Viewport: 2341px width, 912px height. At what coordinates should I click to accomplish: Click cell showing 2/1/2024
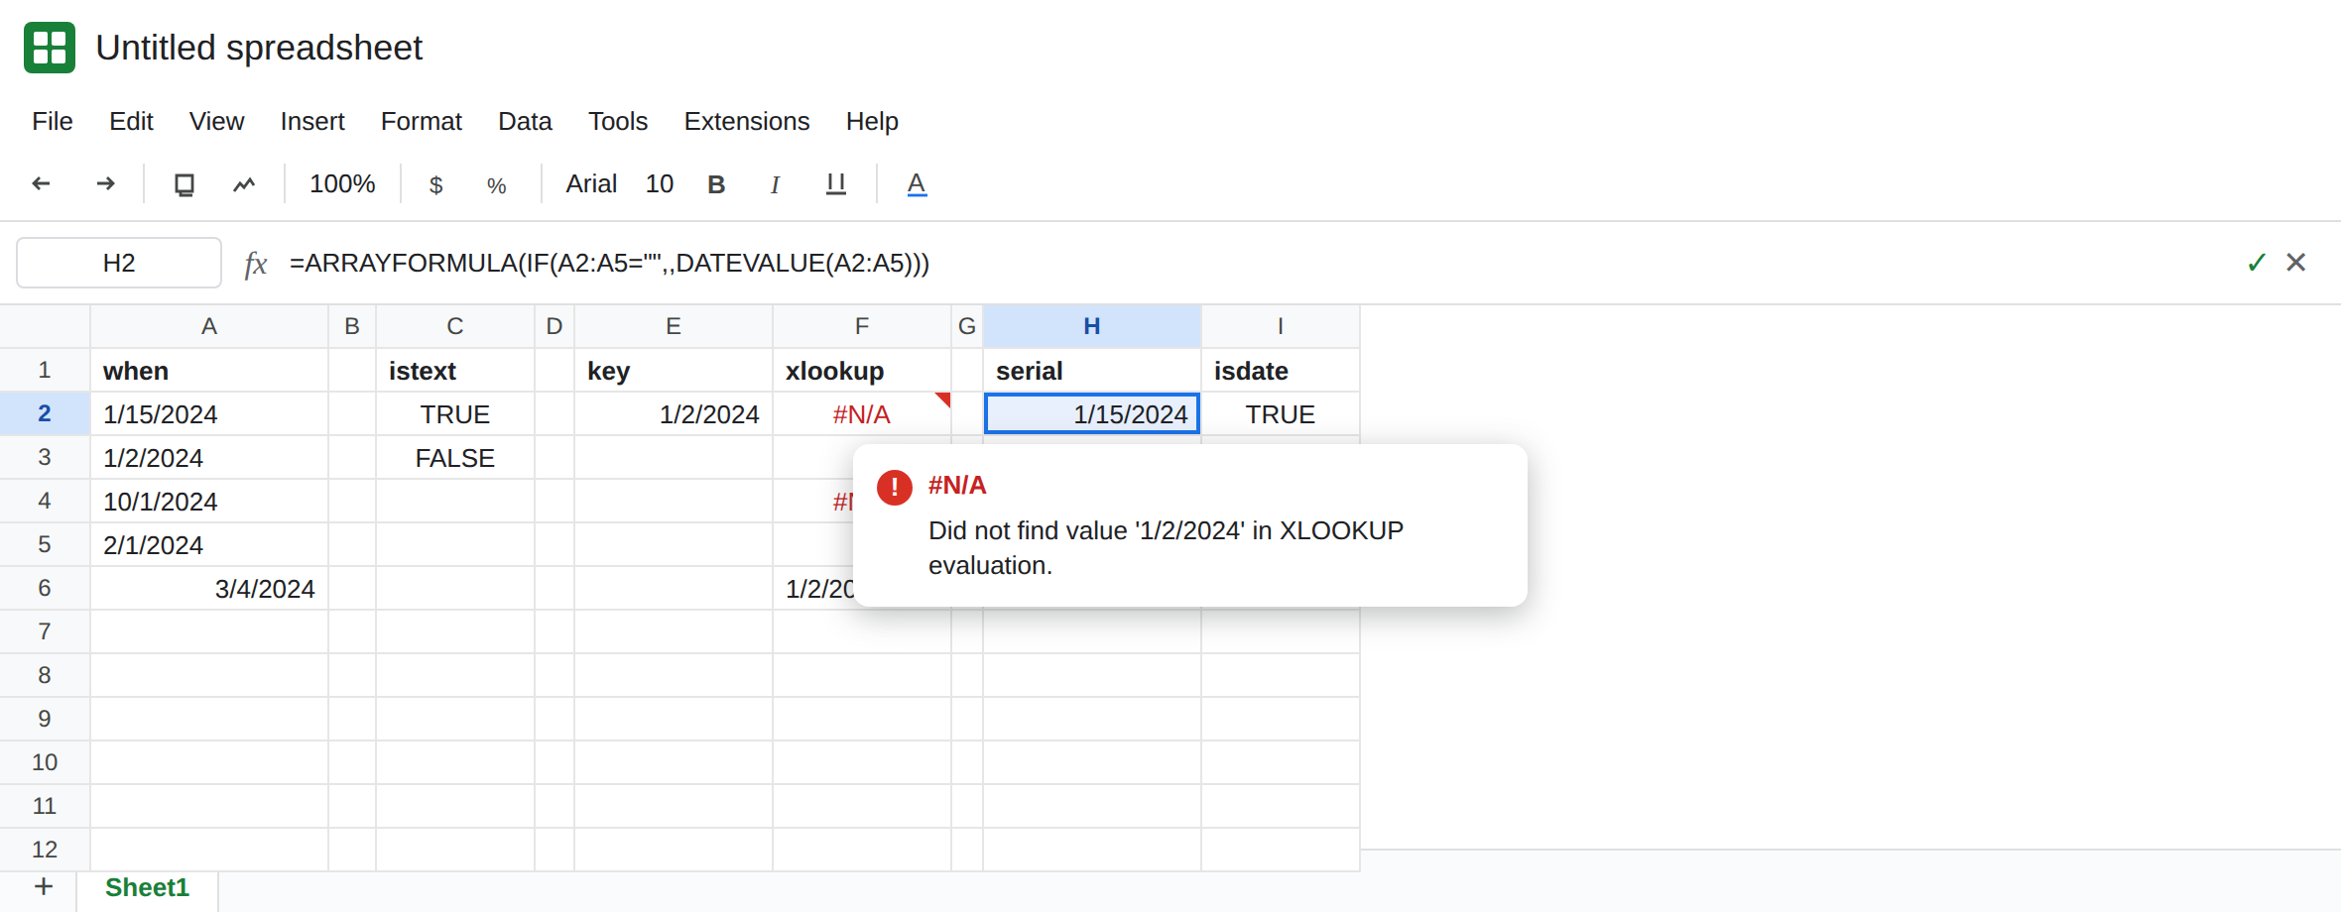tap(209, 544)
